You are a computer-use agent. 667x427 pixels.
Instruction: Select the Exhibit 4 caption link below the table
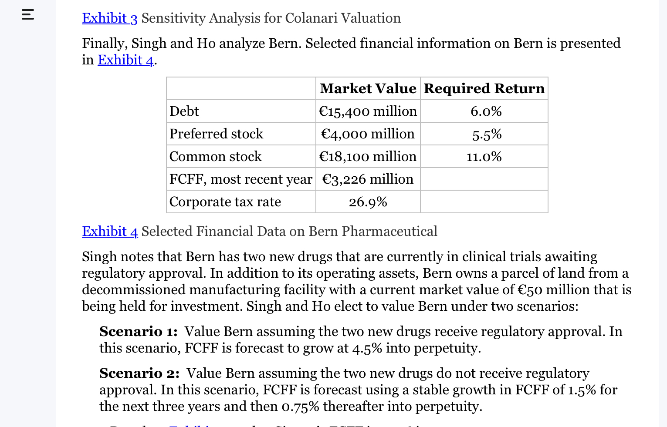pos(109,231)
